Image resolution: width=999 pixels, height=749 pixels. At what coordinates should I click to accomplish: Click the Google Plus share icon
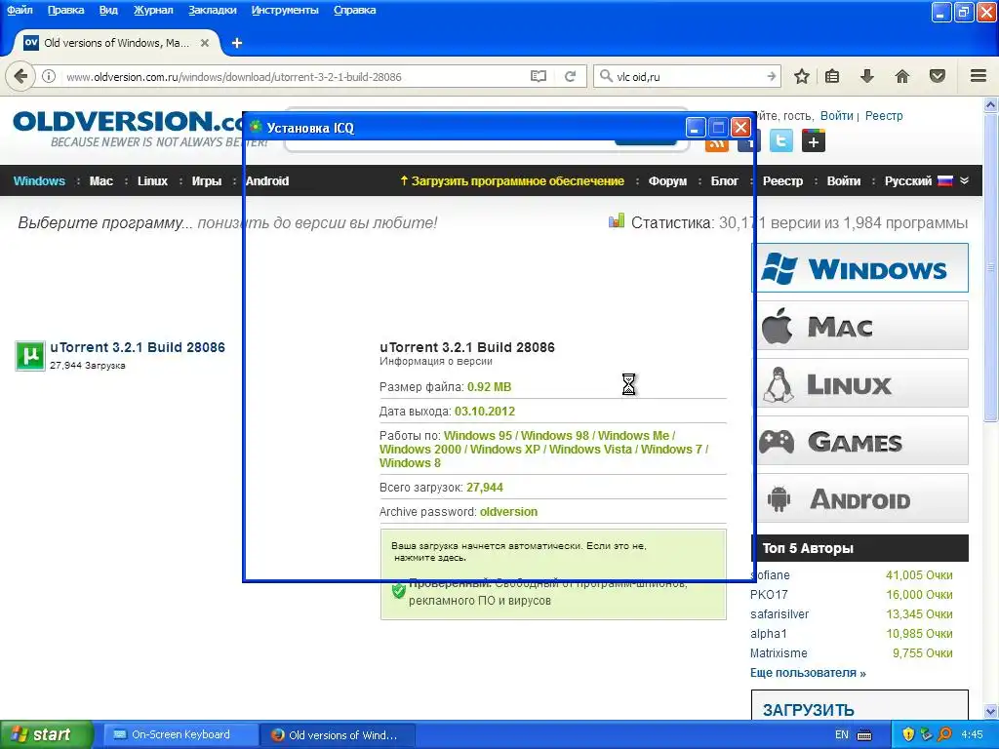814,141
